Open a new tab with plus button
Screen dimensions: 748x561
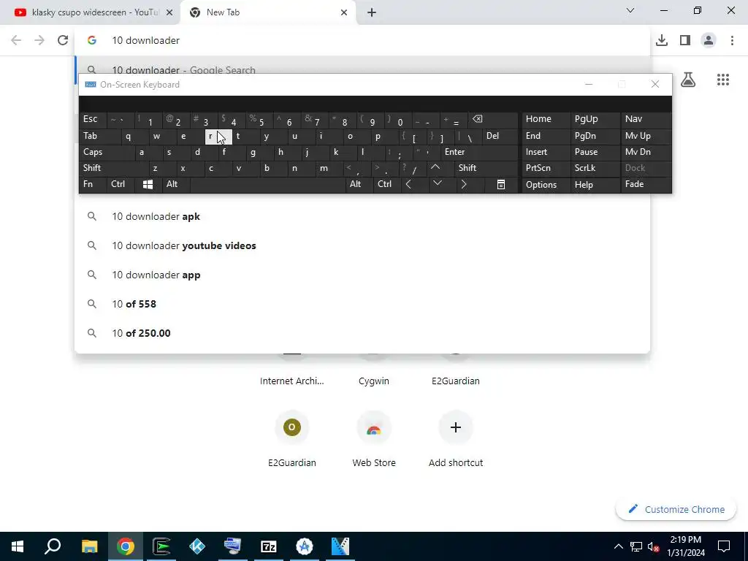(x=372, y=12)
